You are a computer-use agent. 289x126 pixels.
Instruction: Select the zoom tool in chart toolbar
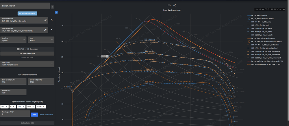click(260, 9)
